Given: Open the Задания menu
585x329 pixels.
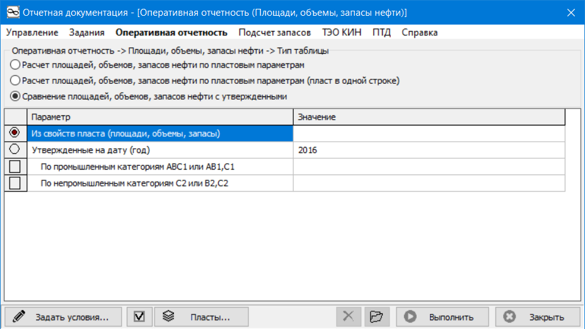Looking at the screenshot, I should [x=86, y=32].
